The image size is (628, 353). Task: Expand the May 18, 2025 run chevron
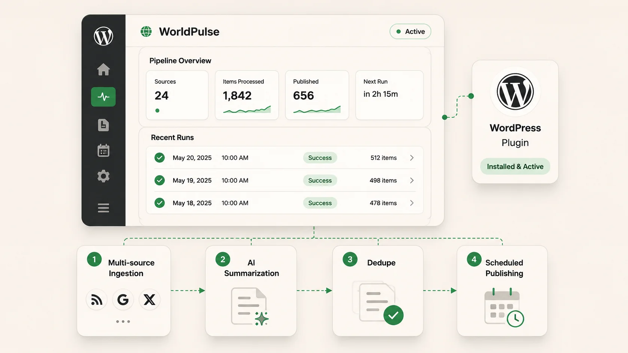412,203
